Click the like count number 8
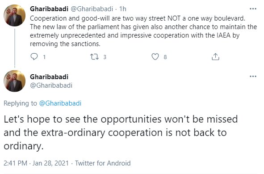 click(165, 57)
